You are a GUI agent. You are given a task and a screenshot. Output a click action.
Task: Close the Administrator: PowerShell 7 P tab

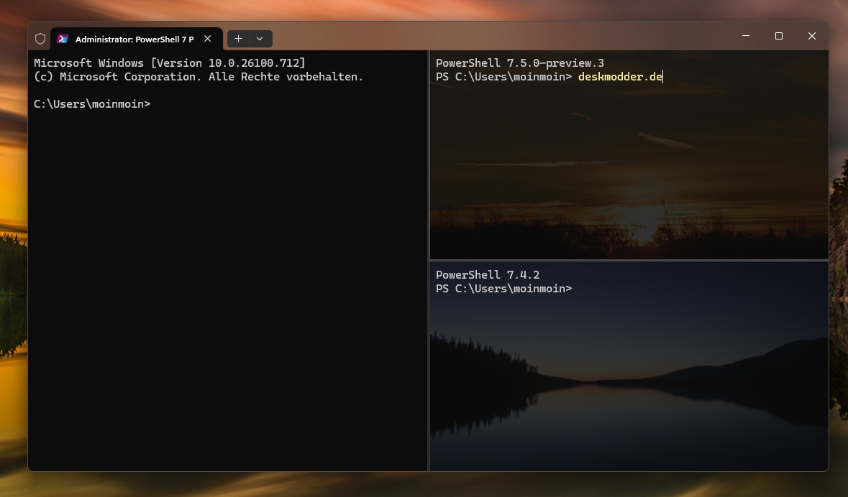click(208, 39)
